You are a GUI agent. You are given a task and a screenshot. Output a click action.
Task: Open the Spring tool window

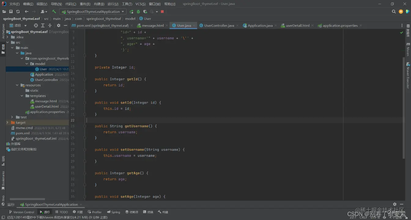pyautogui.click(x=114, y=212)
